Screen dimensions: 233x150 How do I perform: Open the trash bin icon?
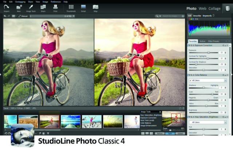(228, 8)
